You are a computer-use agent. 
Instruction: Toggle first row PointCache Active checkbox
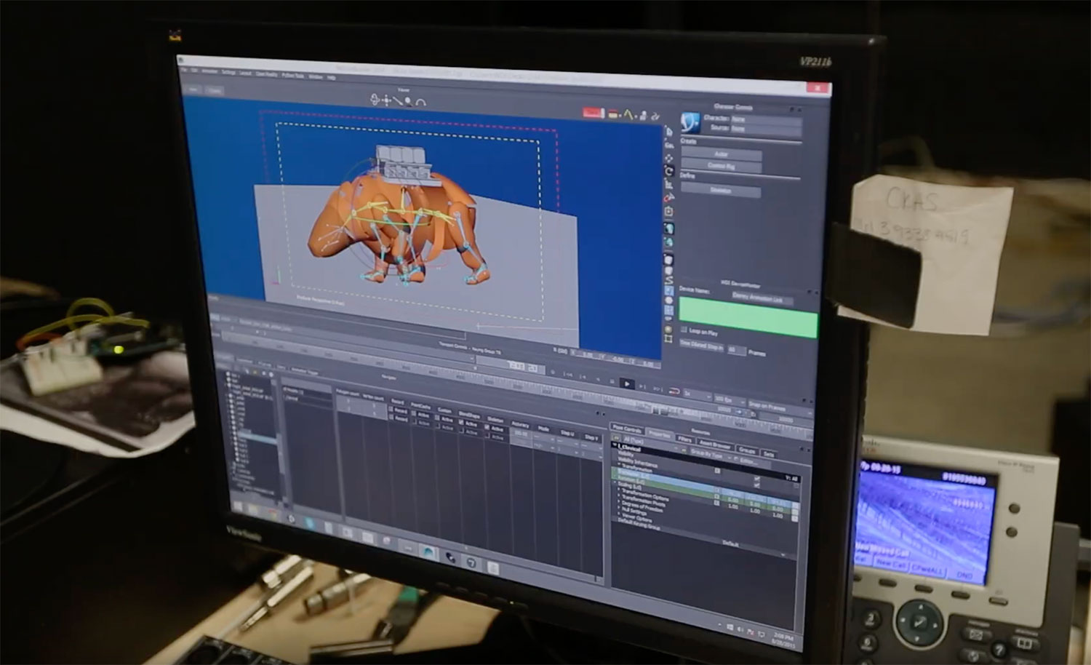(x=414, y=413)
